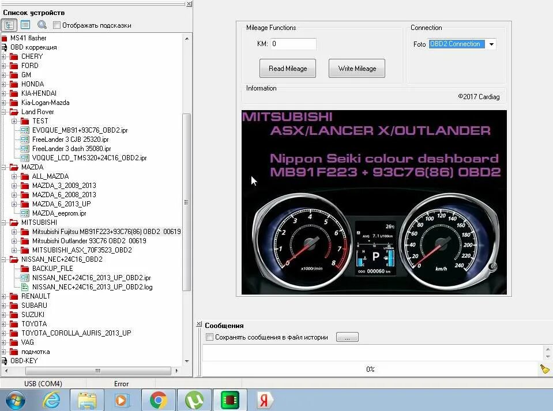Image resolution: width=553 pixels, height=411 pixels.
Task: Select the RENAULT folder
Action: pos(36,296)
